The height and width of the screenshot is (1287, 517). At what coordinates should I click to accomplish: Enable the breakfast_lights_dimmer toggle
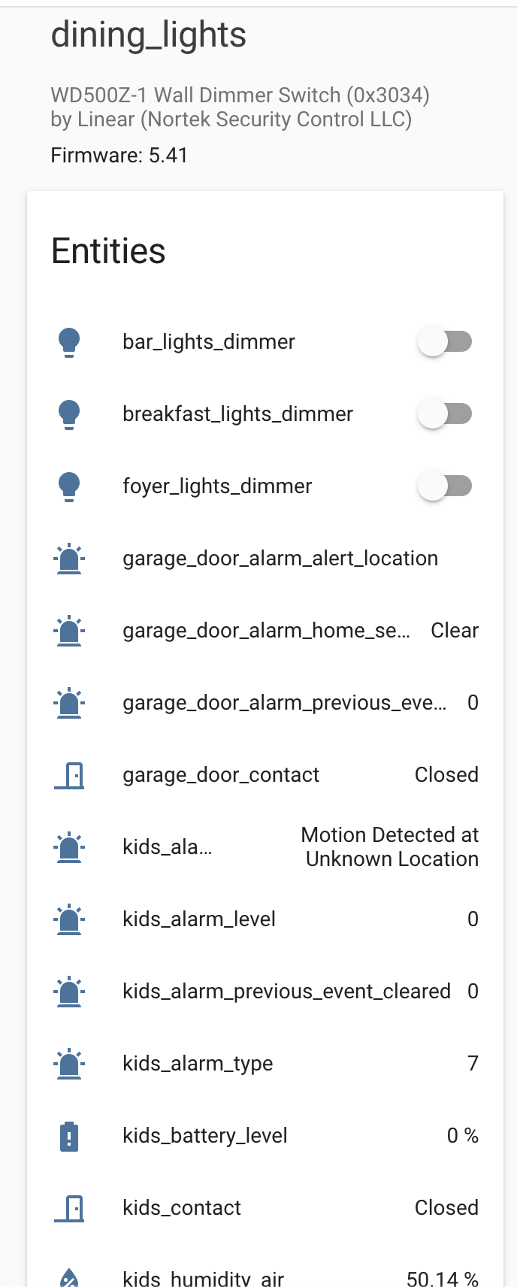click(444, 413)
